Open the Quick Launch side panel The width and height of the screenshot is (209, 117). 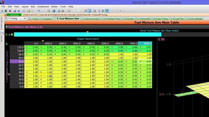[x=2, y=22]
